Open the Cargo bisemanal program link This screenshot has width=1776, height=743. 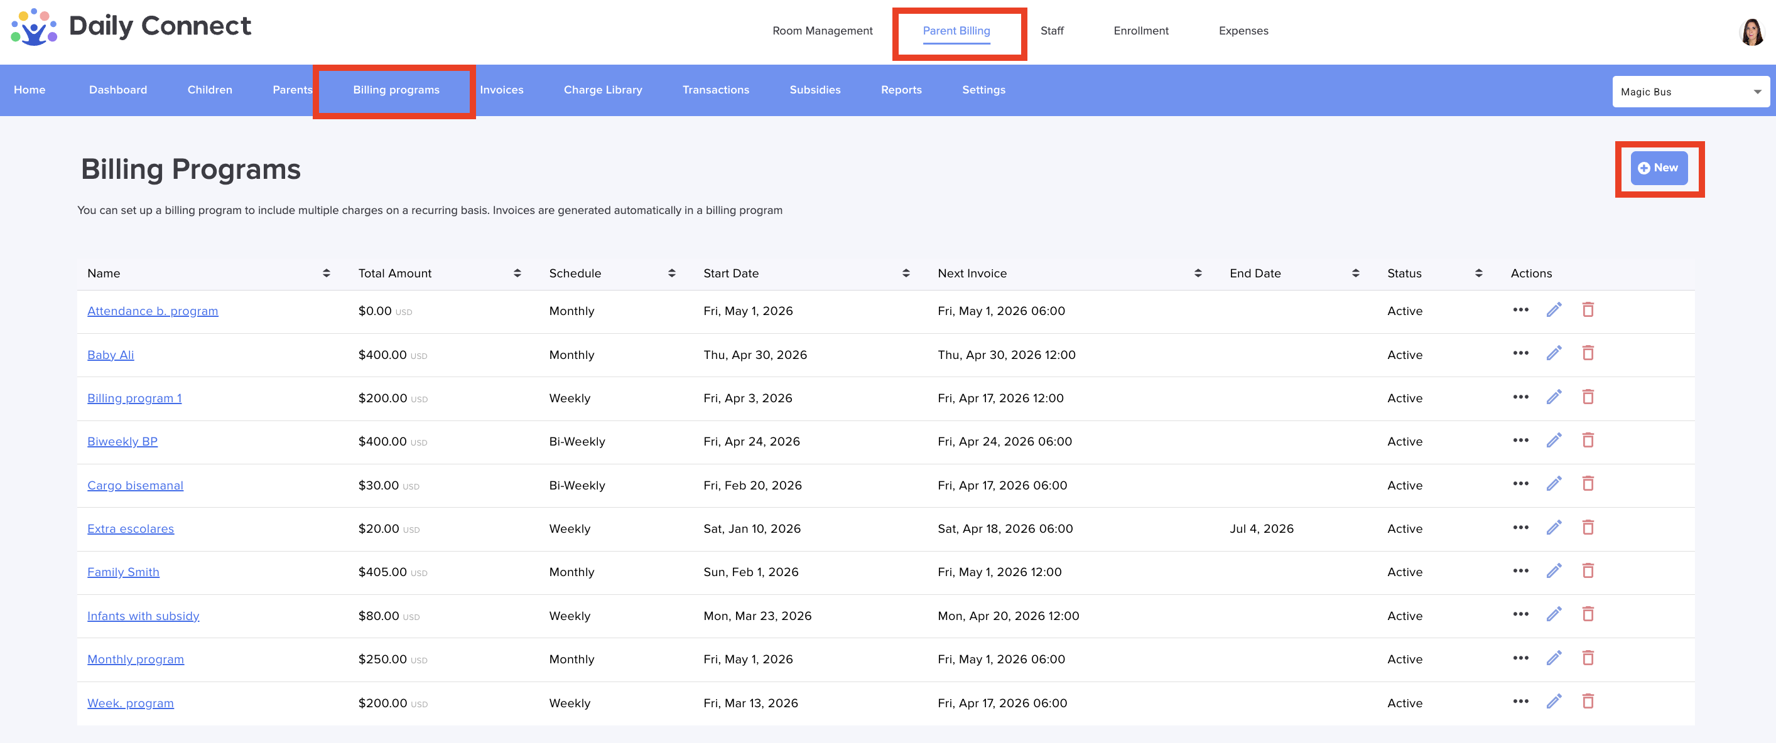click(135, 485)
